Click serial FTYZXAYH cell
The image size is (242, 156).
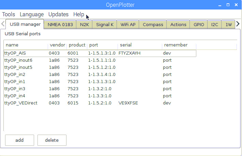(x=129, y=53)
